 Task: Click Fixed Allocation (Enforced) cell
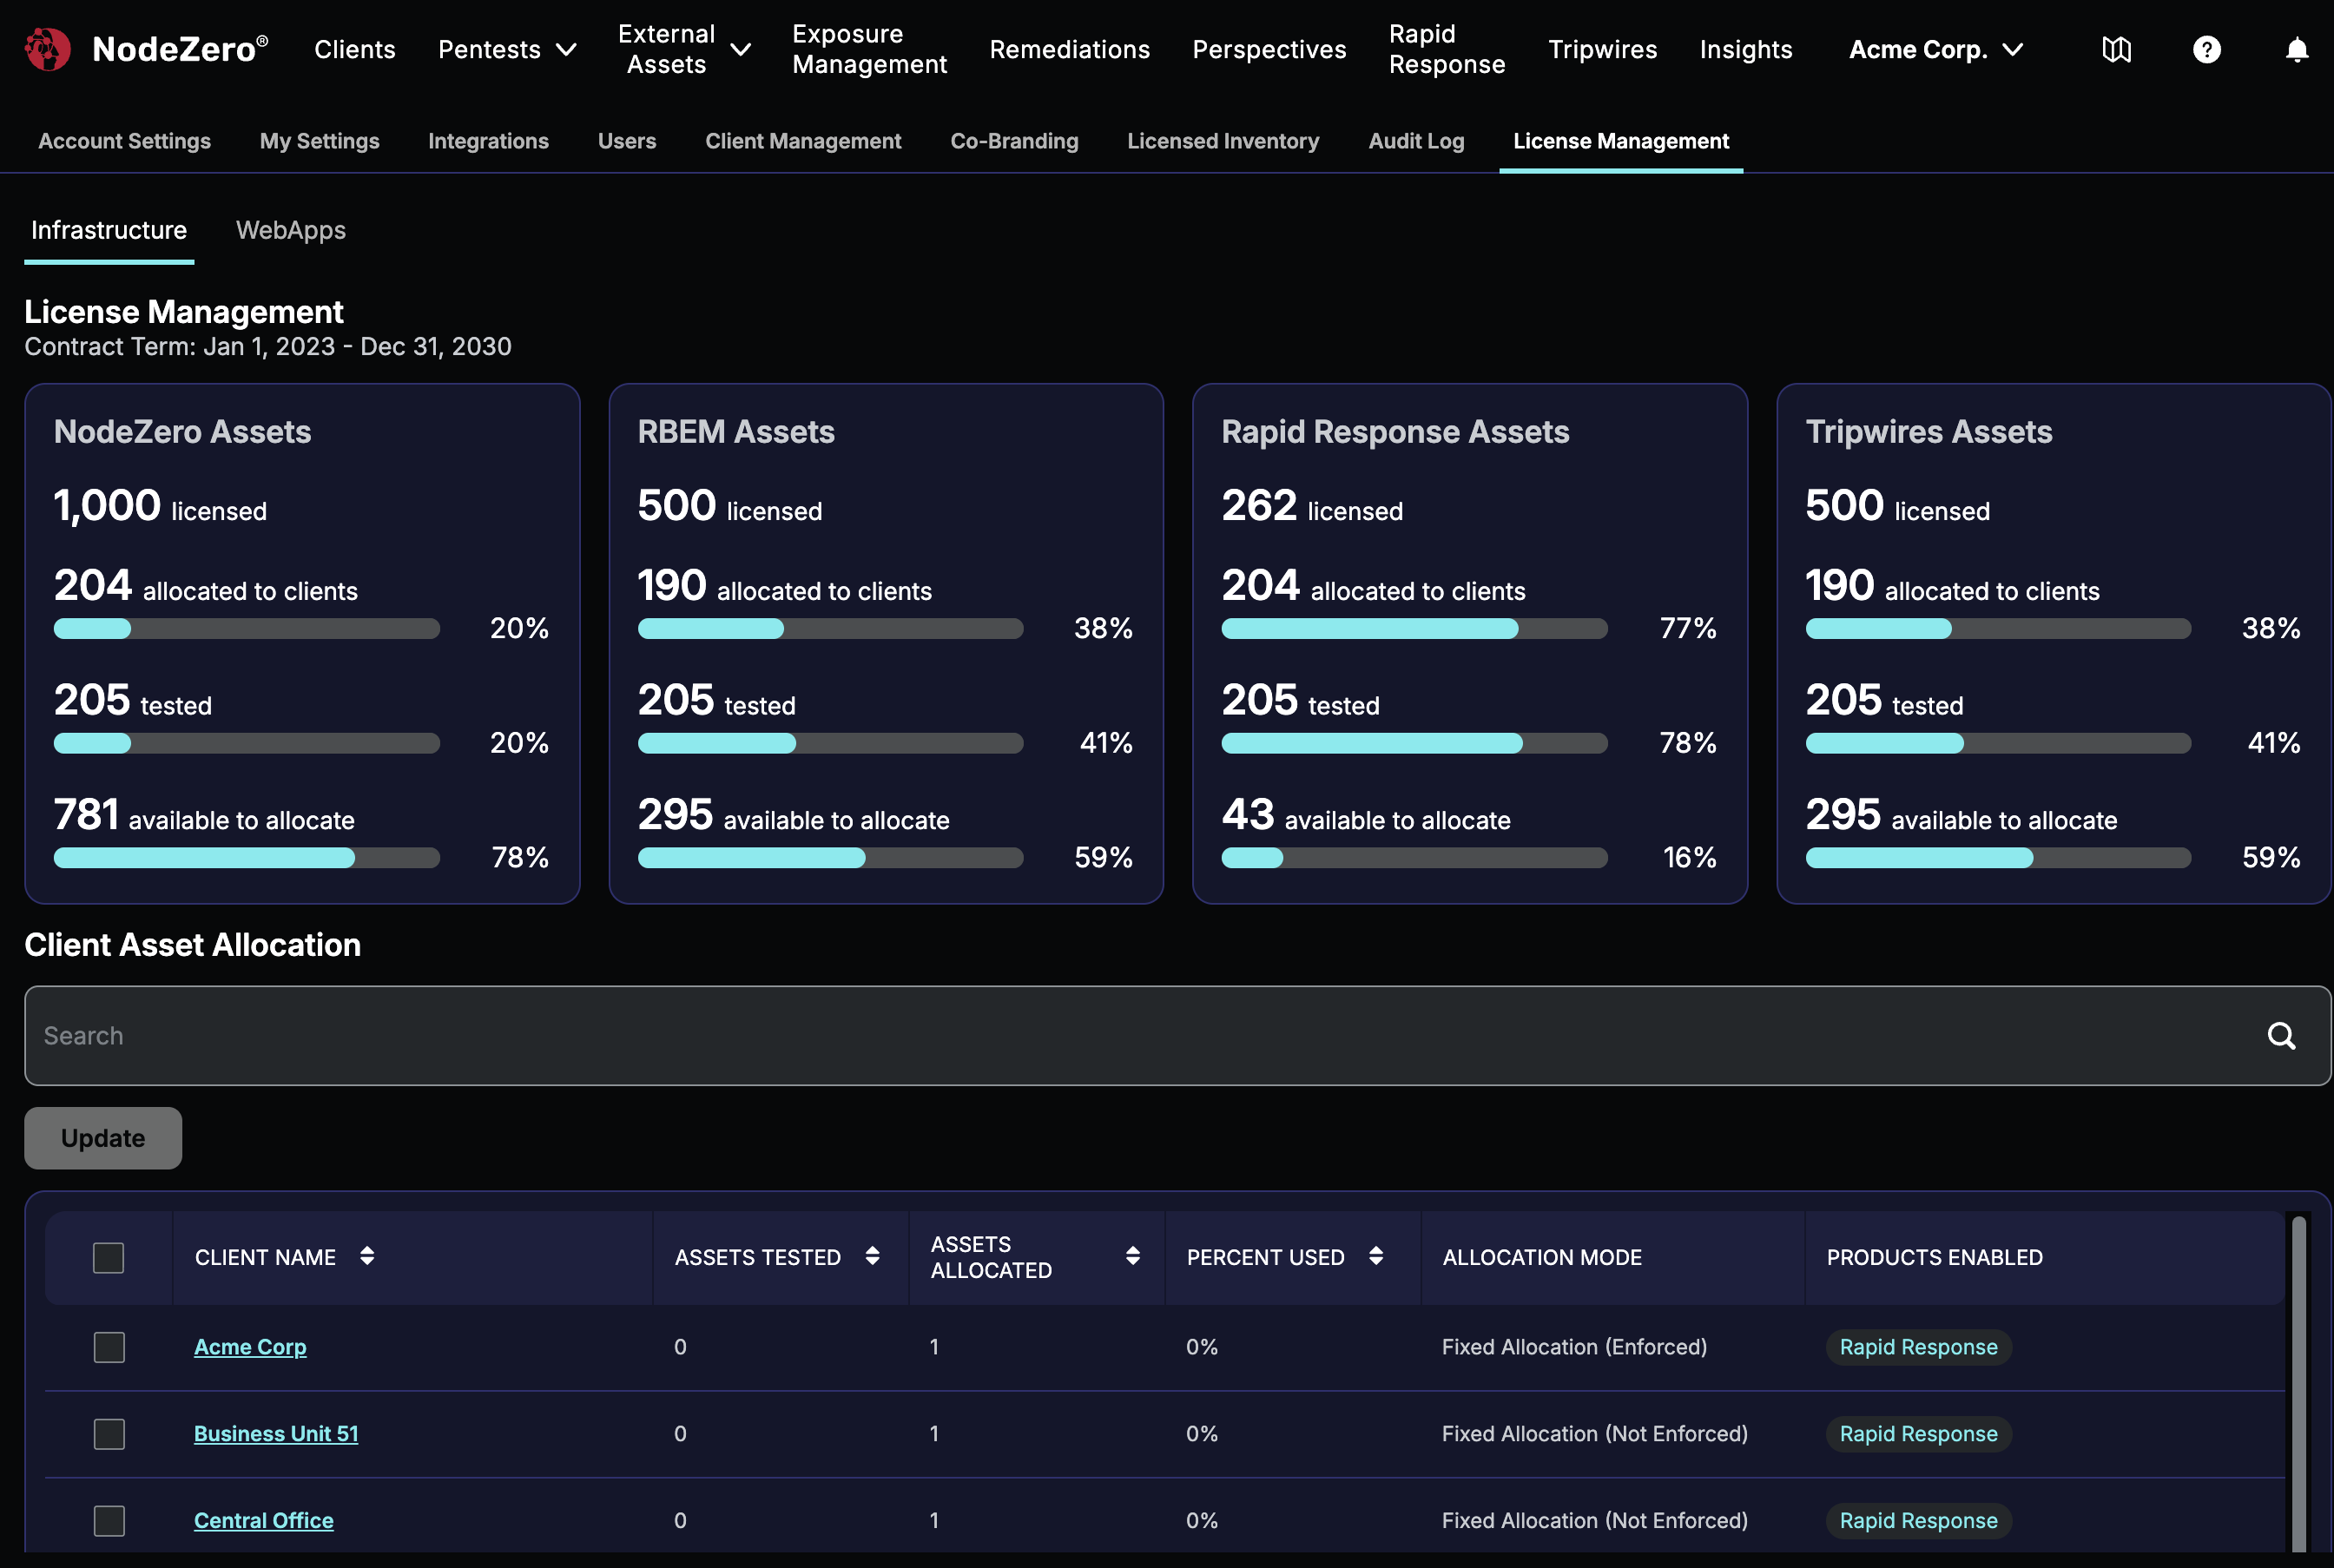coord(1574,1346)
